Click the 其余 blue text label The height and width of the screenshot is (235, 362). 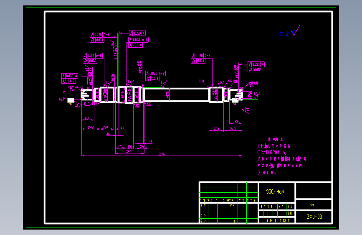[x=284, y=34]
